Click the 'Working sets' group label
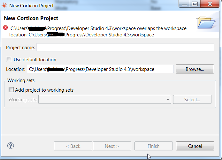 [x=21, y=80]
